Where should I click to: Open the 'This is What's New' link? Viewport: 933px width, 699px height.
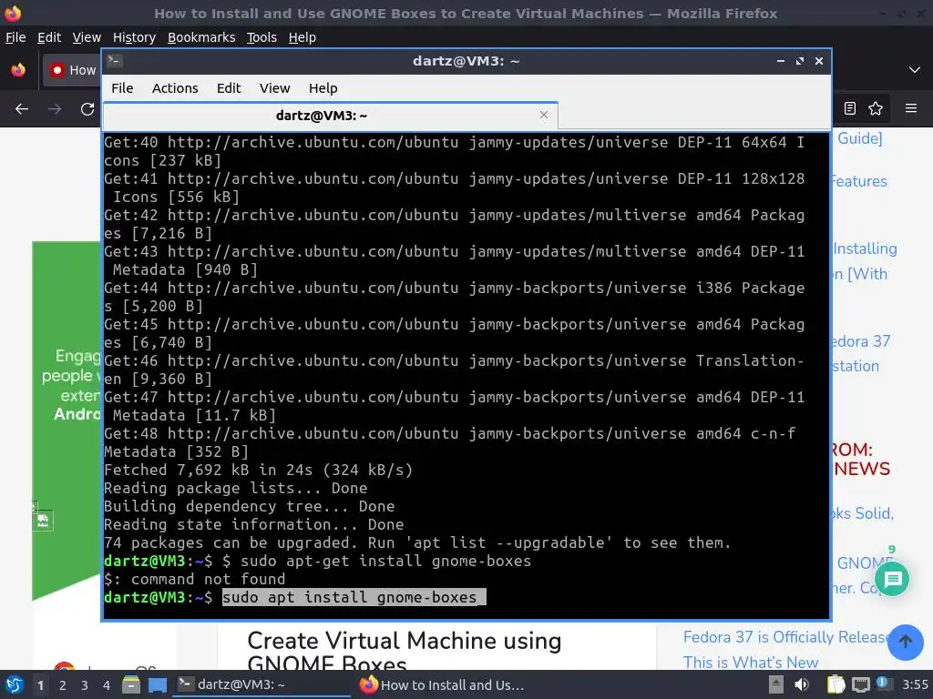[751, 663]
